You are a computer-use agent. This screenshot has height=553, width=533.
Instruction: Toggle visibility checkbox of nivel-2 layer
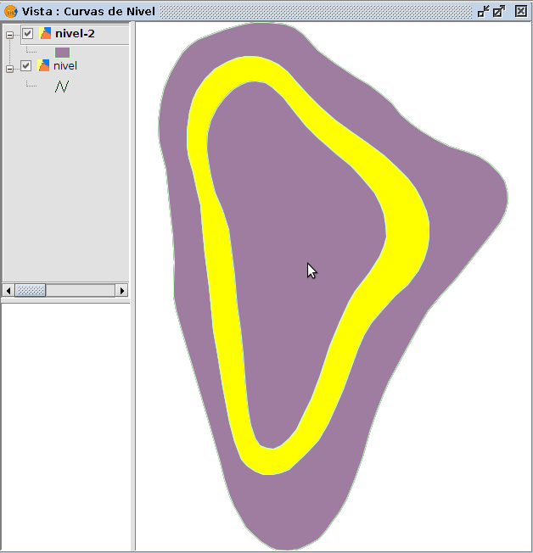click(x=28, y=34)
